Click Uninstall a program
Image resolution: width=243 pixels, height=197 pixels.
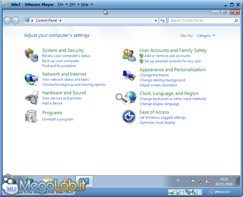[57, 119]
